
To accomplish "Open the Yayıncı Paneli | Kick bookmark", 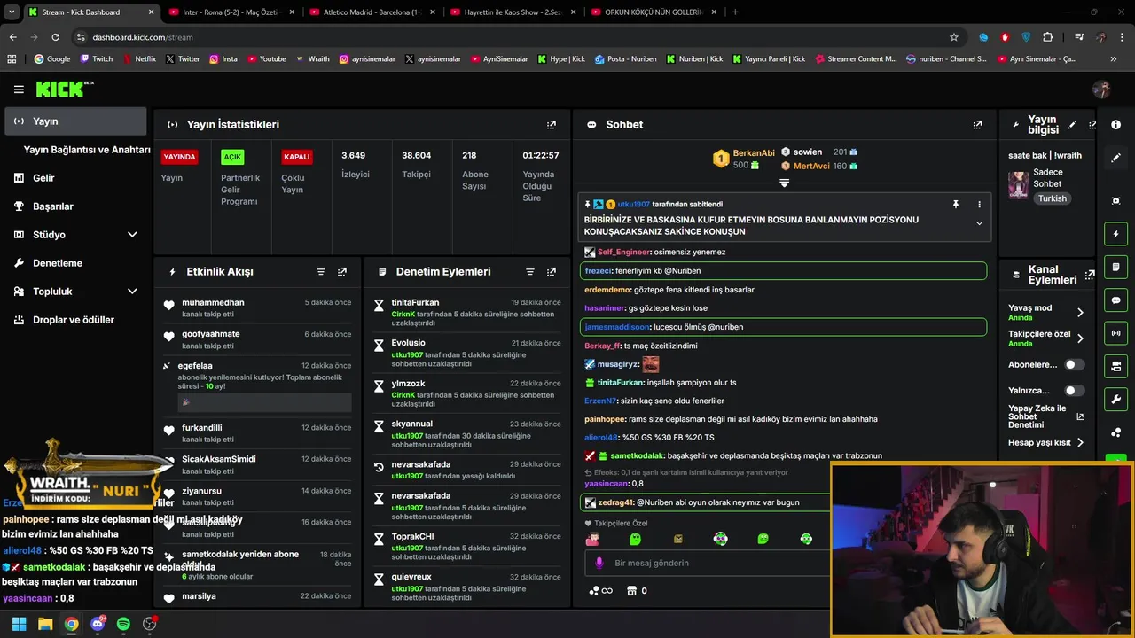I will tap(767, 59).
